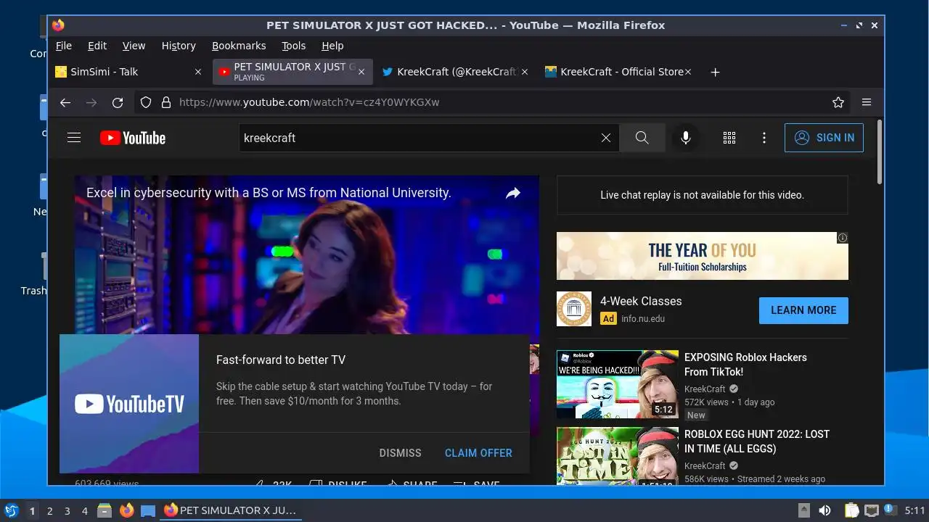
Task: Open the History menu
Action: (x=179, y=46)
